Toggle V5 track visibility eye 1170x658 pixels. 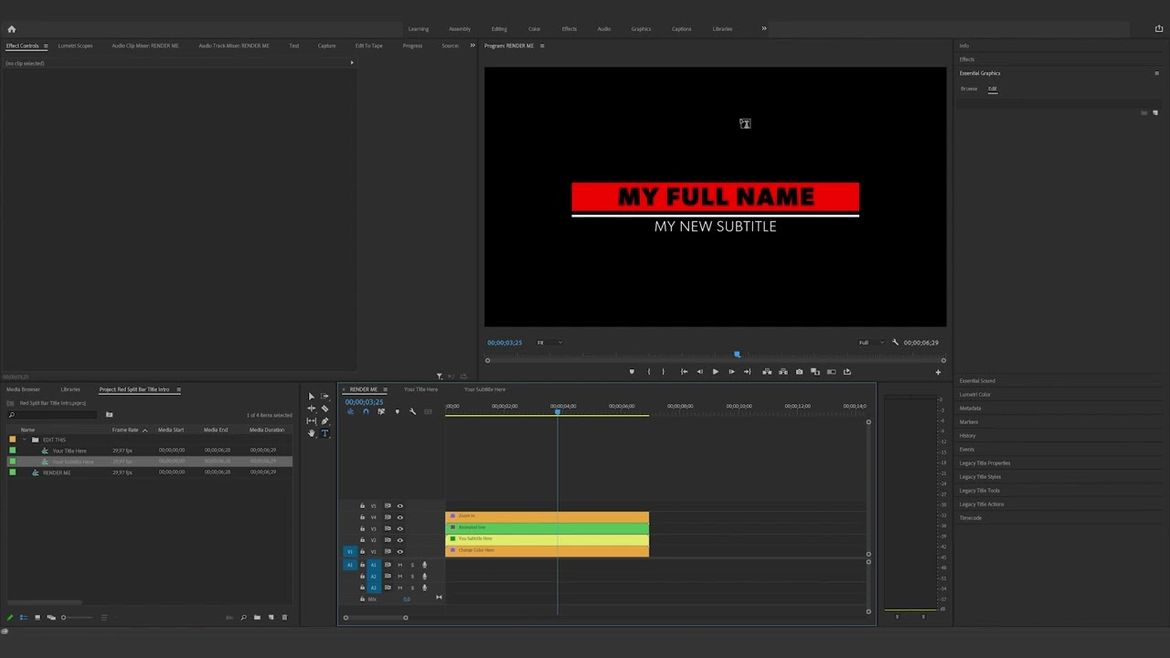pyautogui.click(x=399, y=505)
